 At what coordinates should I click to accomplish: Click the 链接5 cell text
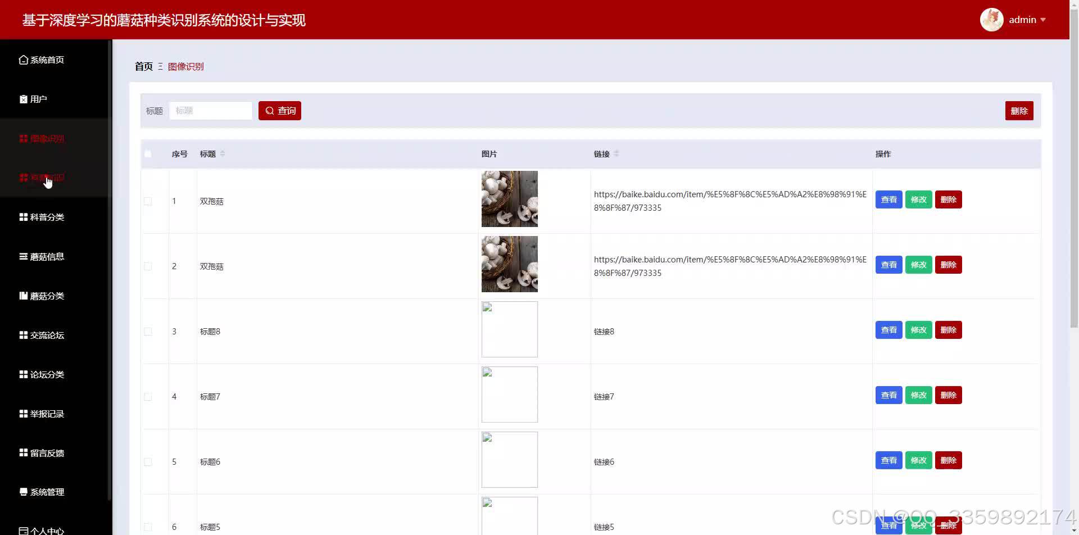604,527
